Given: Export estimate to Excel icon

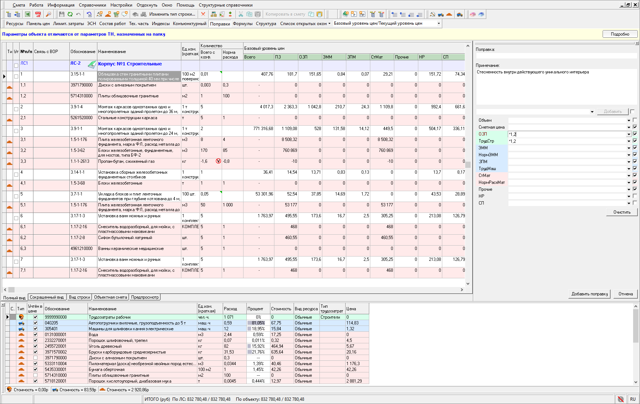Looking at the screenshot, I should point(28,14).
